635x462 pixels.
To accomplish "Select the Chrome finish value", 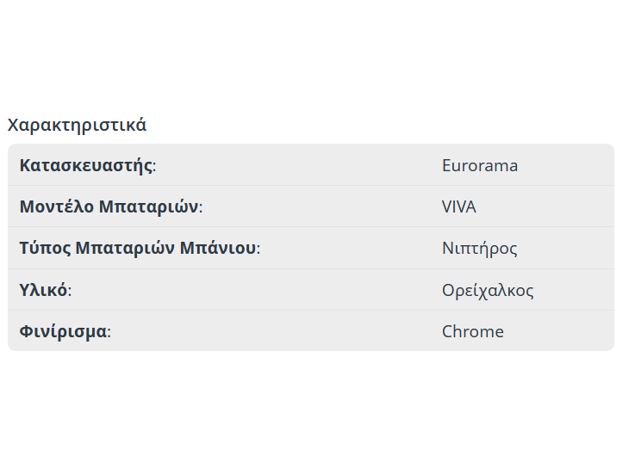I will (473, 331).
